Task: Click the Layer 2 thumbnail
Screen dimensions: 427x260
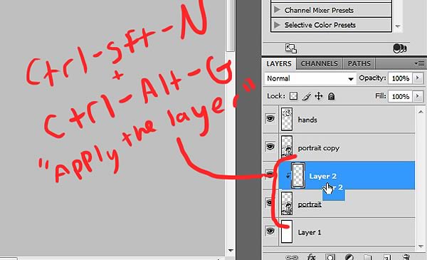Action: coord(298,175)
